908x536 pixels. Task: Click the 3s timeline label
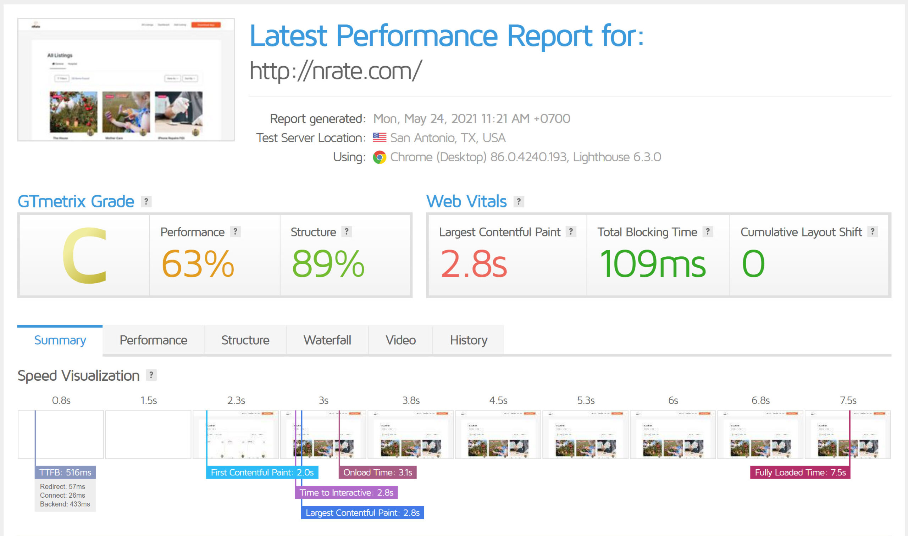click(x=323, y=400)
